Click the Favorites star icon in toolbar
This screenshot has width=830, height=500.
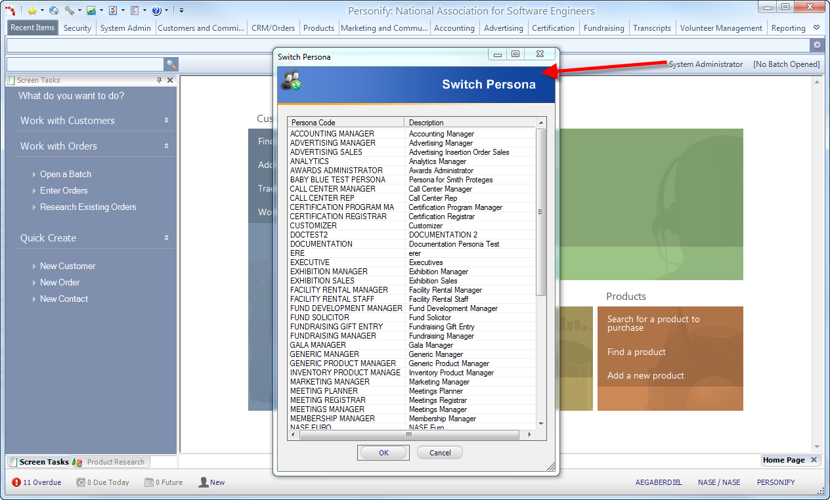coord(32,10)
